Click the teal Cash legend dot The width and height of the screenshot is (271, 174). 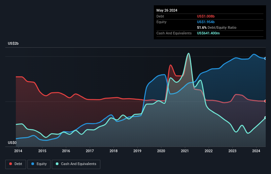(x=57, y=164)
